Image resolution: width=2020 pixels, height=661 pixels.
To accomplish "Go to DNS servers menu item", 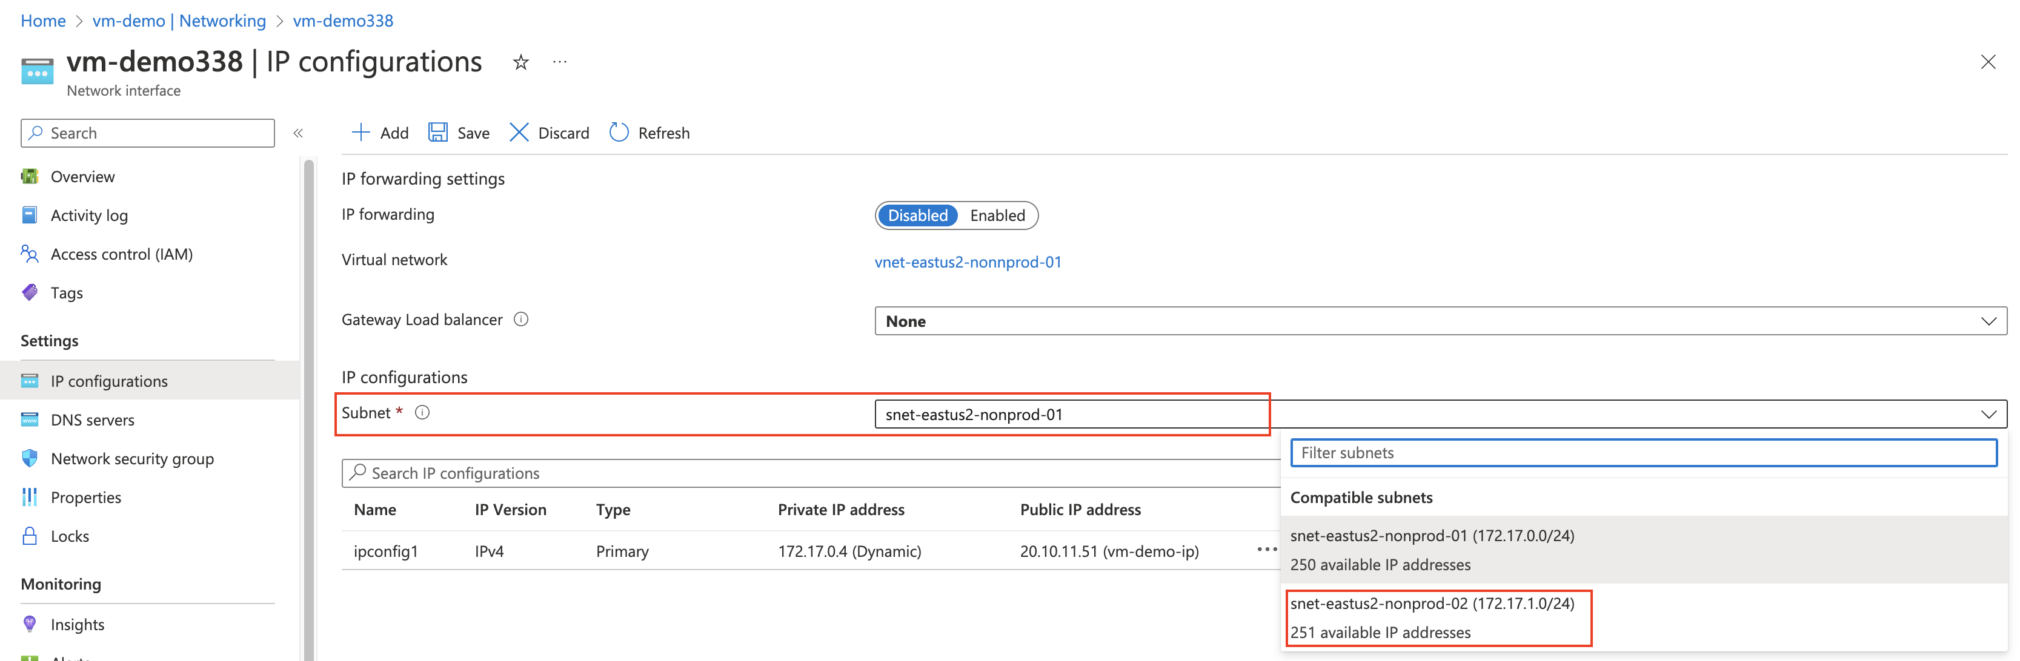I will click(93, 419).
